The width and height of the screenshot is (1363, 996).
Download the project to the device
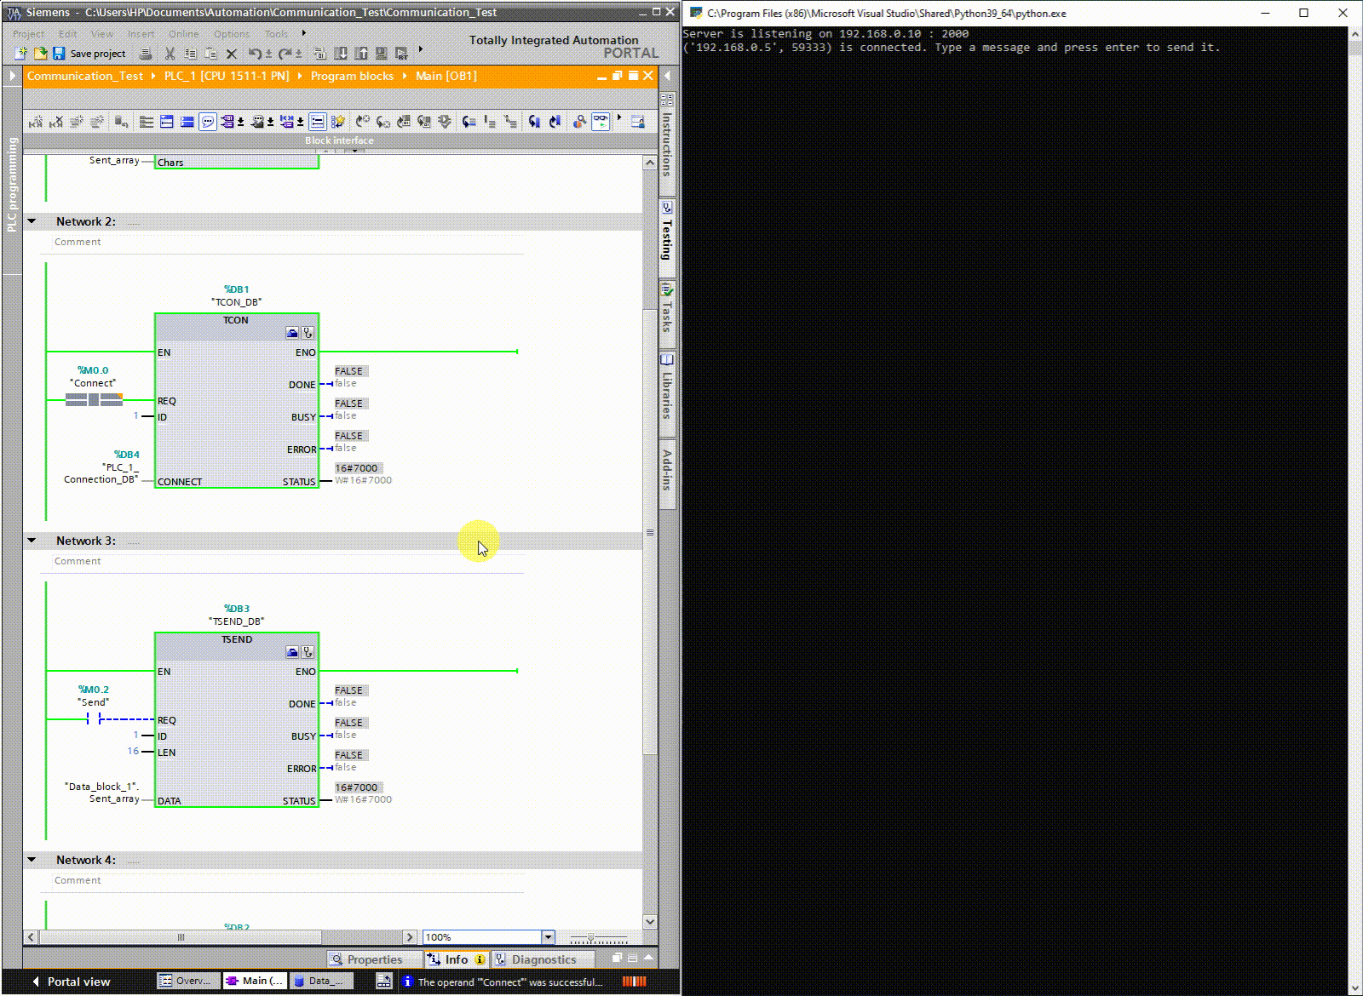(341, 53)
